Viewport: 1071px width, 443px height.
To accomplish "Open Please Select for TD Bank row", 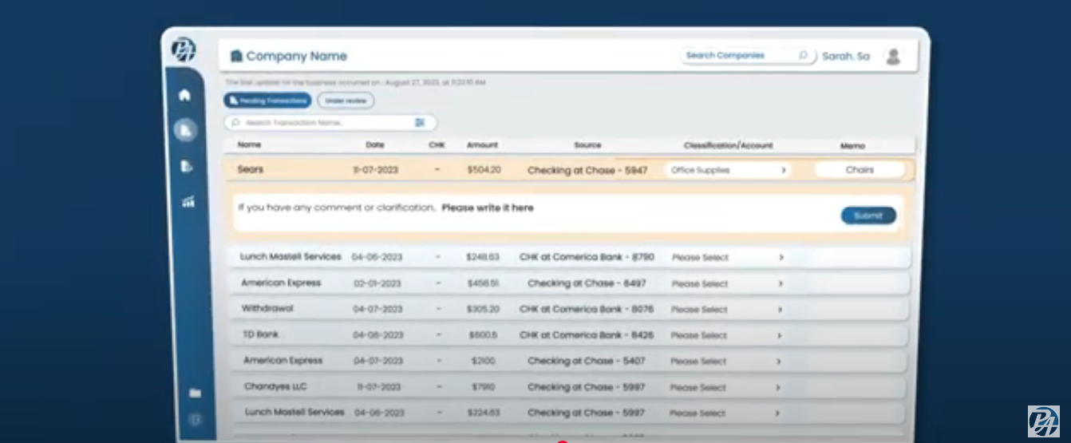I will (x=728, y=335).
